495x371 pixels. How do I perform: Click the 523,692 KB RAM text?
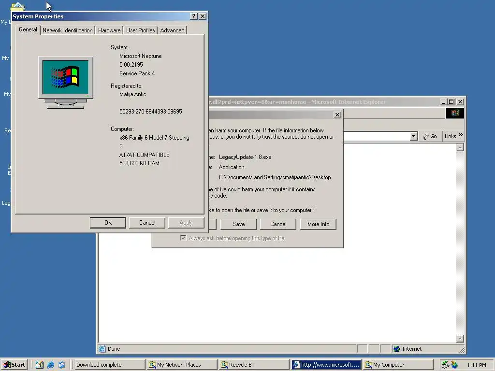[139, 163]
